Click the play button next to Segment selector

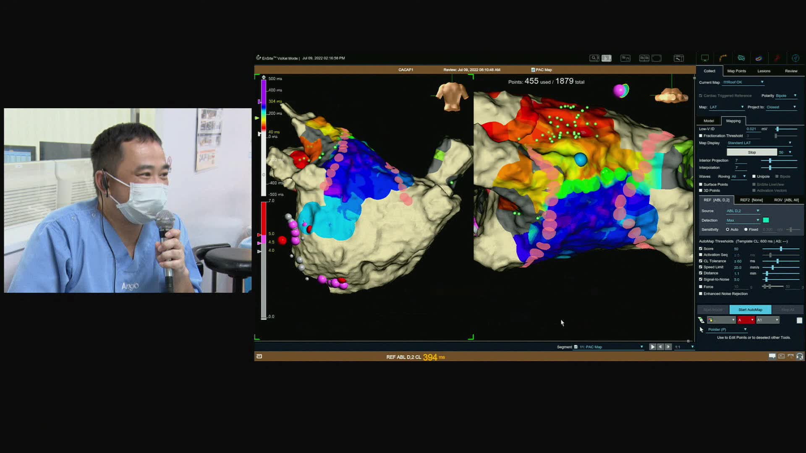[x=652, y=347]
